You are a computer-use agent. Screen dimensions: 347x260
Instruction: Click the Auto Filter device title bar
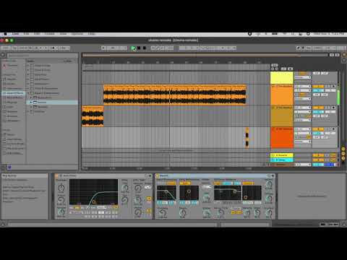click(x=103, y=175)
